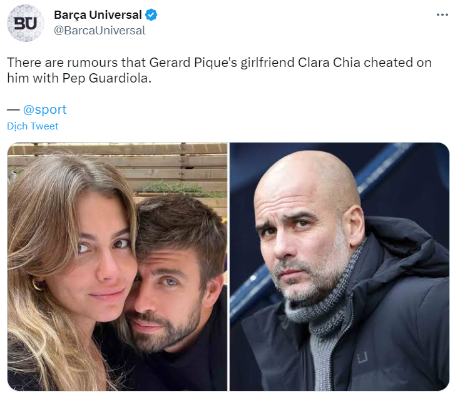
Task: Open the three-dot more options menu
Action: coord(442,14)
